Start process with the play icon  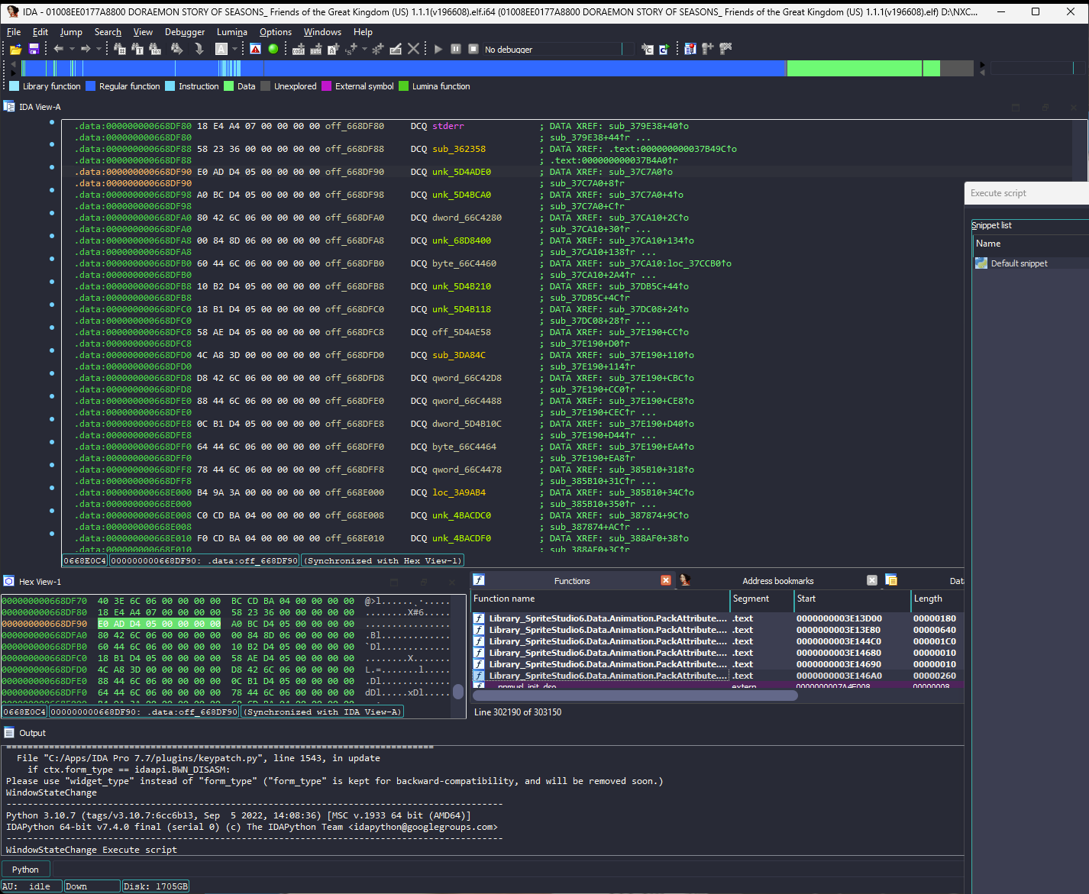tap(438, 49)
